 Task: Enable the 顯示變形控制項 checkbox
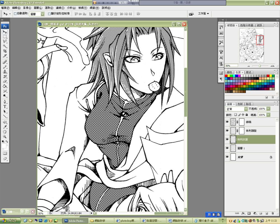tap(49, 13)
